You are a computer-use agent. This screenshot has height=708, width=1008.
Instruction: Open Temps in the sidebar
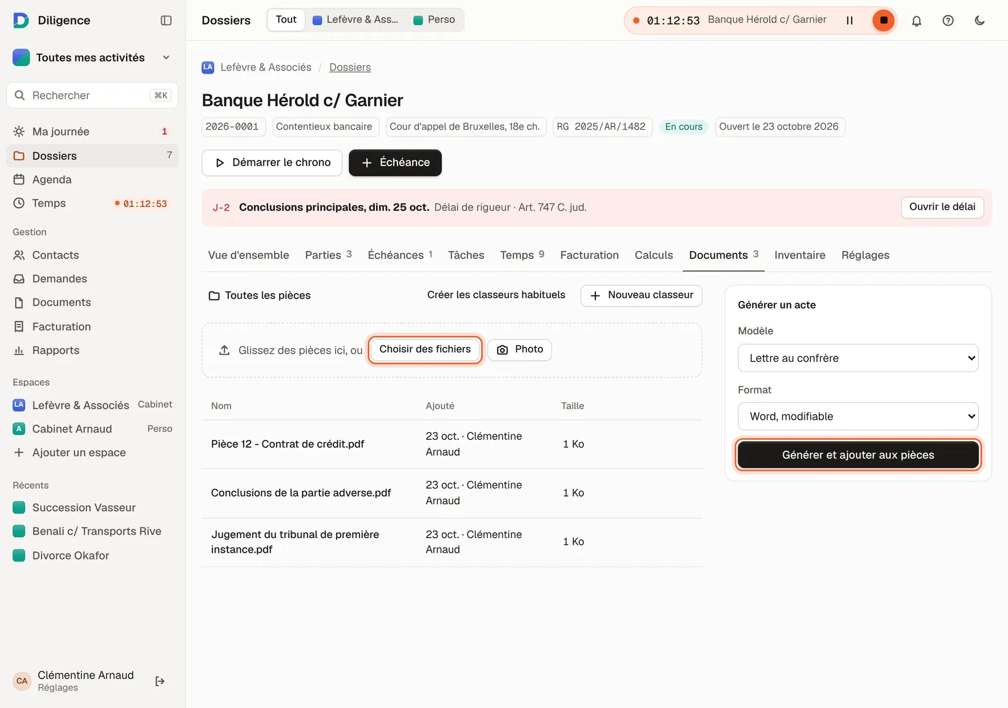click(x=93, y=203)
